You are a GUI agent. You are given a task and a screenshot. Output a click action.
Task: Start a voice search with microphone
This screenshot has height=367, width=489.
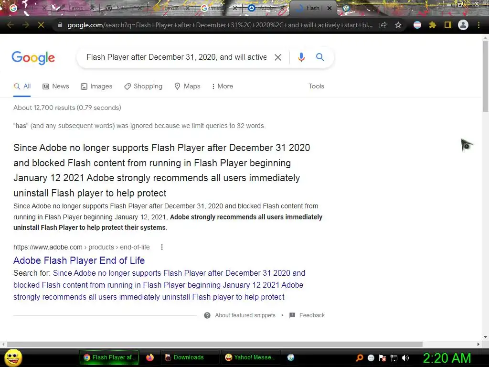[x=301, y=57]
